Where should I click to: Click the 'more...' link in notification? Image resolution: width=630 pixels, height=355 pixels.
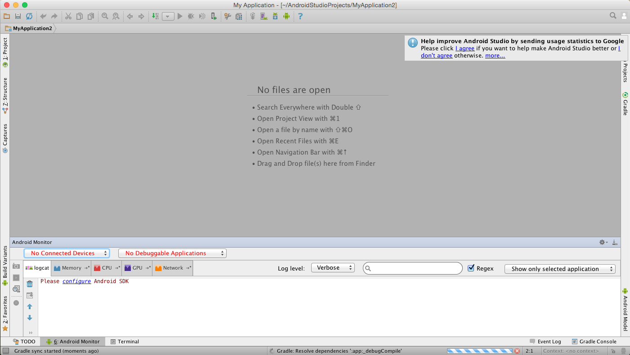pos(495,55)
